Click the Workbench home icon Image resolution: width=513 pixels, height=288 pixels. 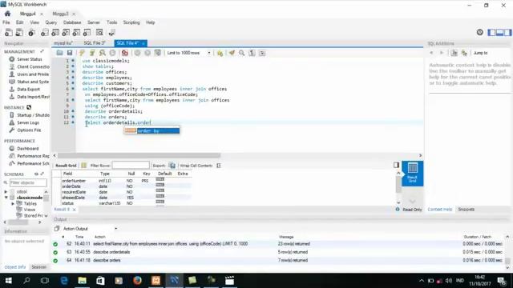click(7, 14)
